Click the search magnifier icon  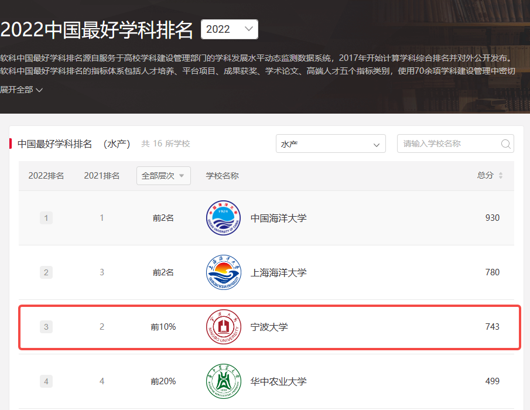coord(505,144)
